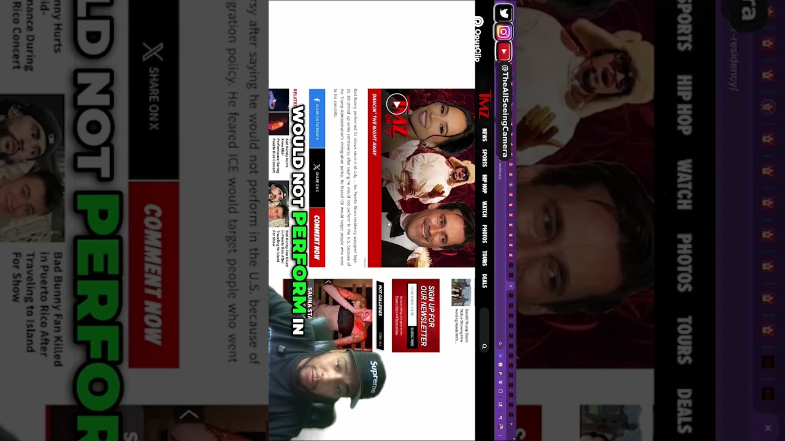Click the Share on X button
Image resolution: width=785 pixels, height=441 pixels.
tap(316, 178)
